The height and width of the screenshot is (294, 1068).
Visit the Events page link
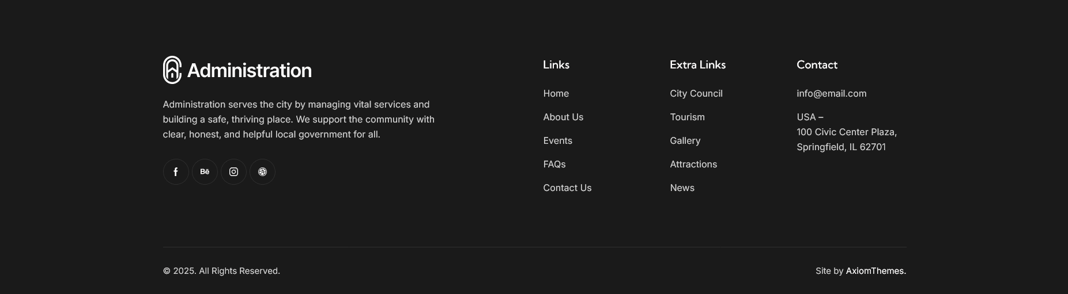pos(557,140)
